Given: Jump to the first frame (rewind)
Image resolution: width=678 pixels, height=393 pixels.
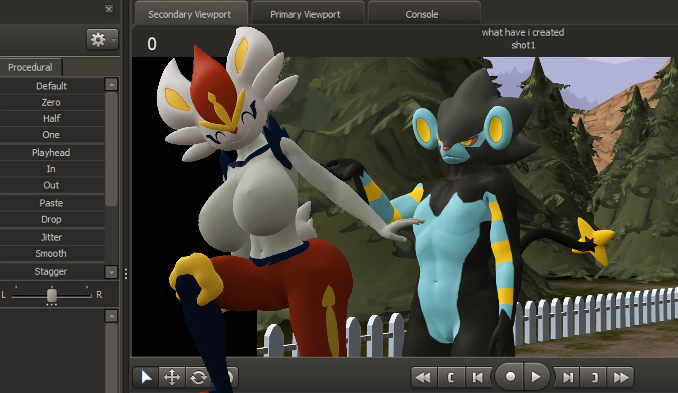Looking at the screenshot, I should [424, 377].
